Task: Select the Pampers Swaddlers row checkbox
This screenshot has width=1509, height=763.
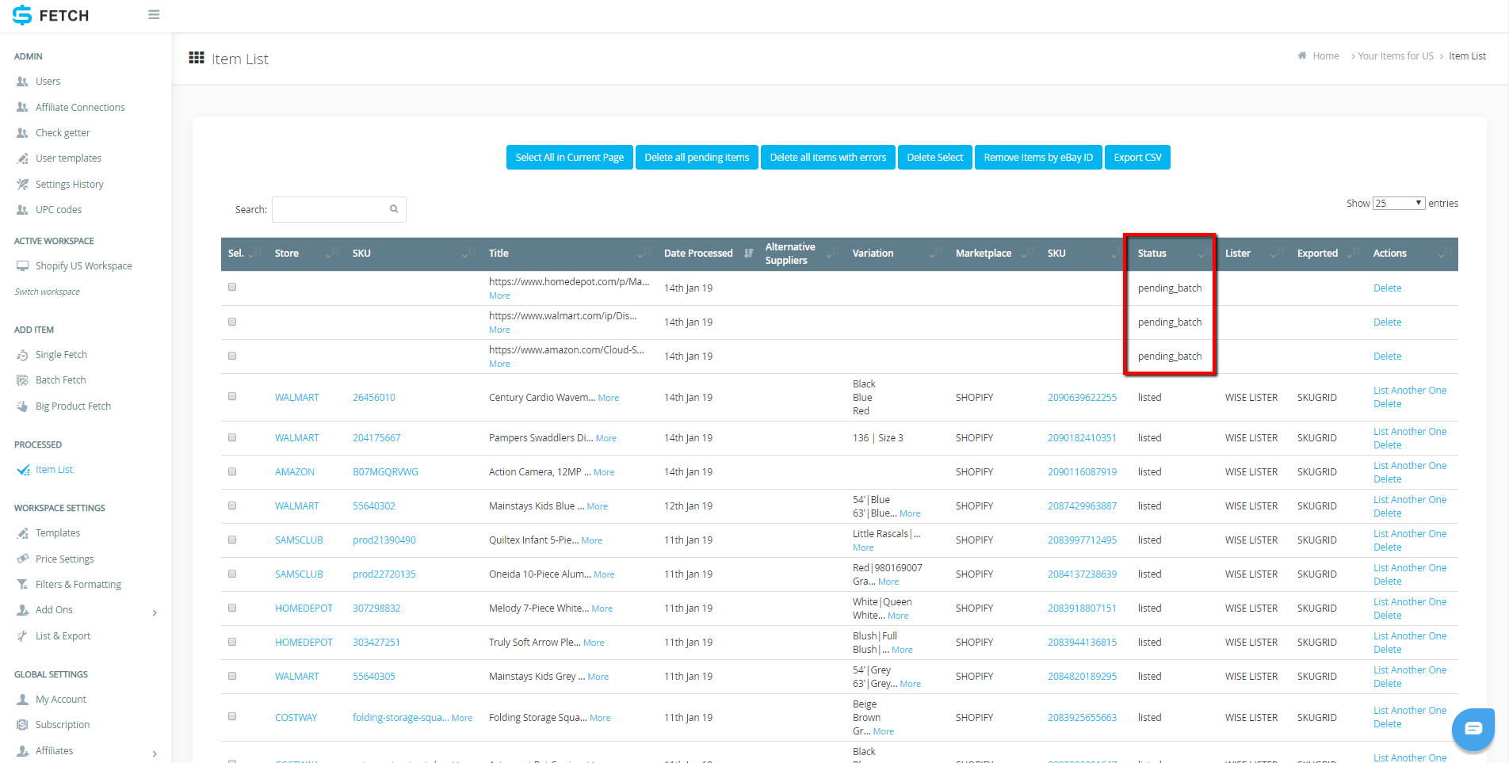Action: pyautogui.click(x=232, y=437)
